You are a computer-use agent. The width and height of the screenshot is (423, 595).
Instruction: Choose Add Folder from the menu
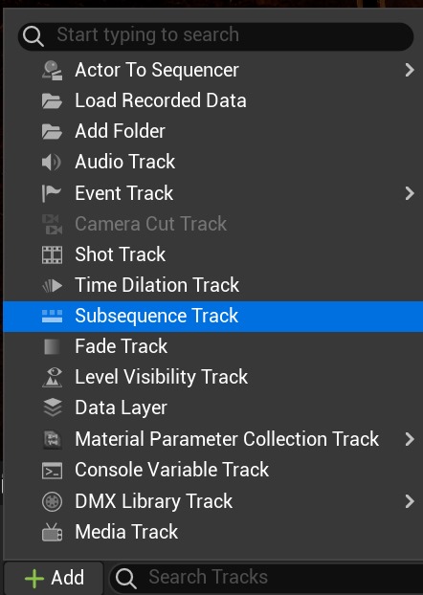(212, 131)
